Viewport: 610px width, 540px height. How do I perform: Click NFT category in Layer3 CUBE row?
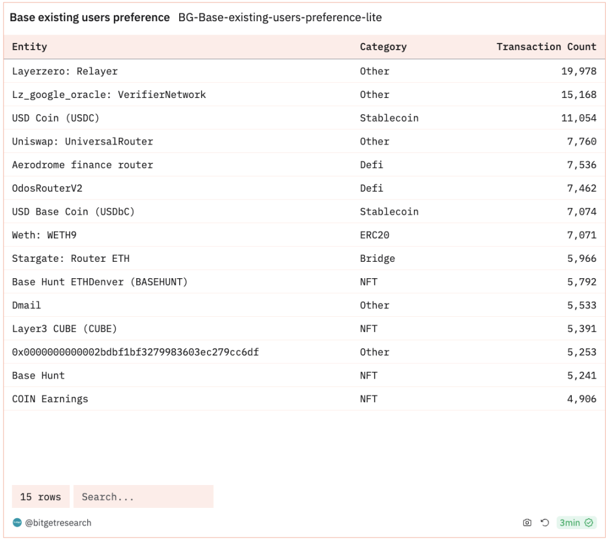pyautogui.click(x=369, y=329)
